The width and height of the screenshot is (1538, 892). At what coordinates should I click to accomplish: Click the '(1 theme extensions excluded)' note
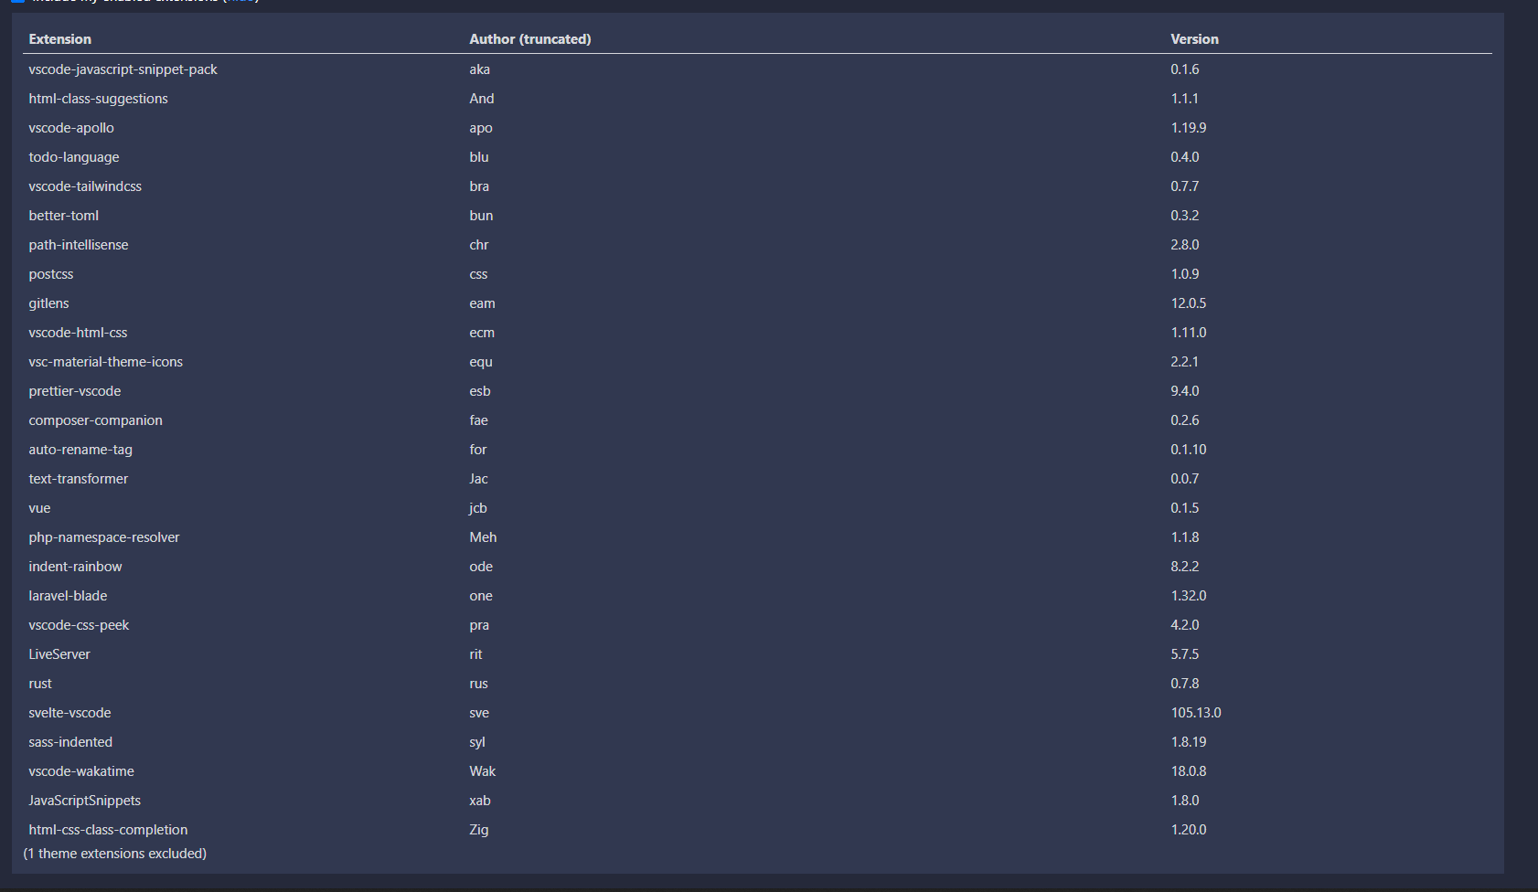[x=115, y=854]
